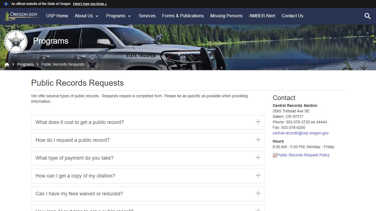Click plus icon for copy of my citation
The width and height of the screenshot is (376, 211).
(258, 175)
